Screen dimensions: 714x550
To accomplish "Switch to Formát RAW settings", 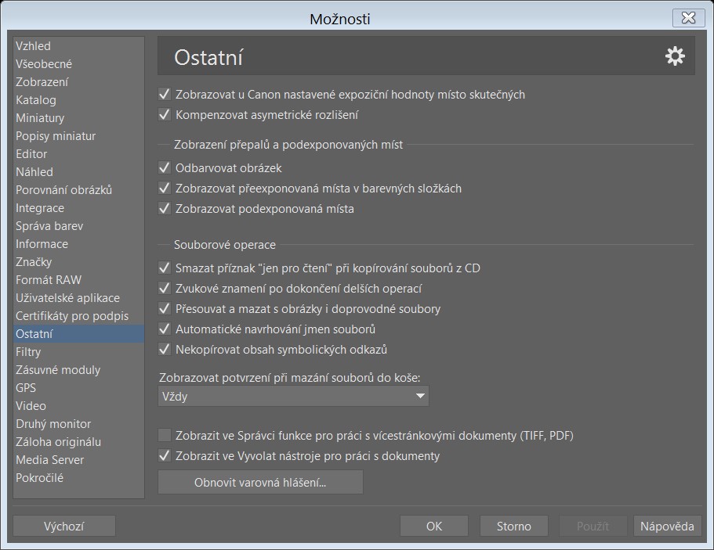I will point(49,280).
